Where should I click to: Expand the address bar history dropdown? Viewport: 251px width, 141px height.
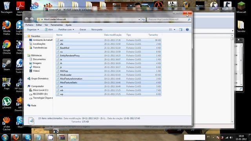tap(139, 20)
